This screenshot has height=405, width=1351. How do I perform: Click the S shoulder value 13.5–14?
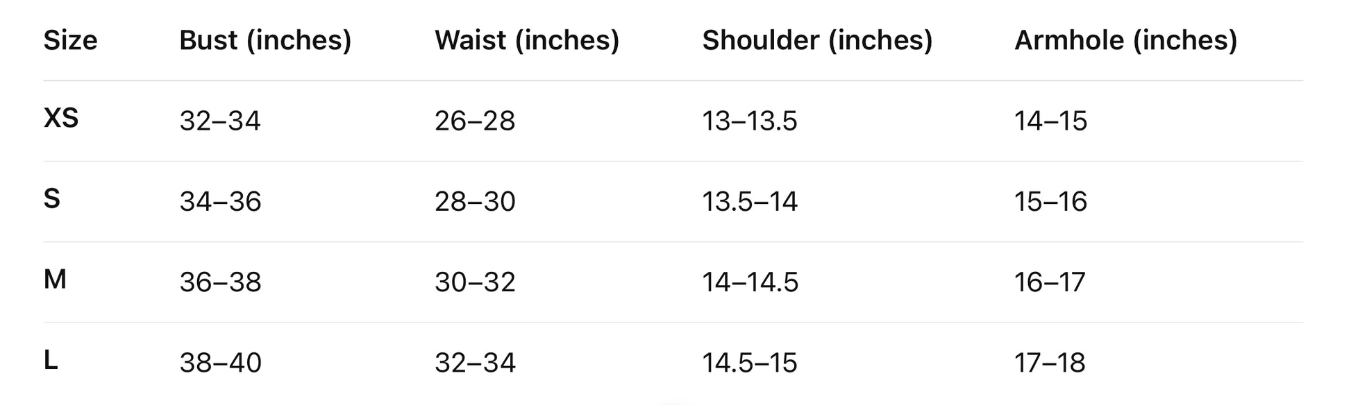750,201
